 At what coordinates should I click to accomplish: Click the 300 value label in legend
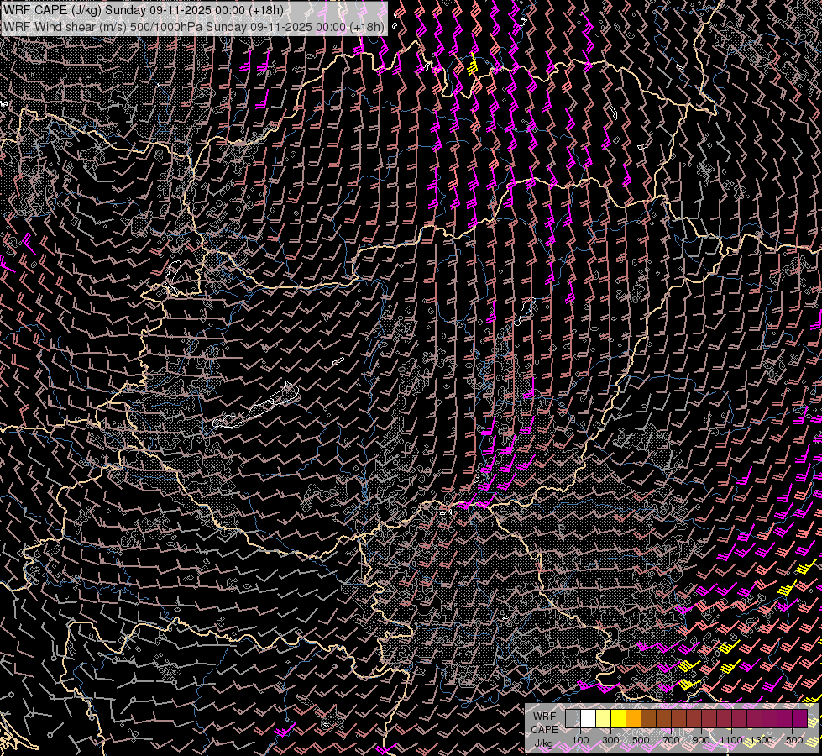click(610, 740)
